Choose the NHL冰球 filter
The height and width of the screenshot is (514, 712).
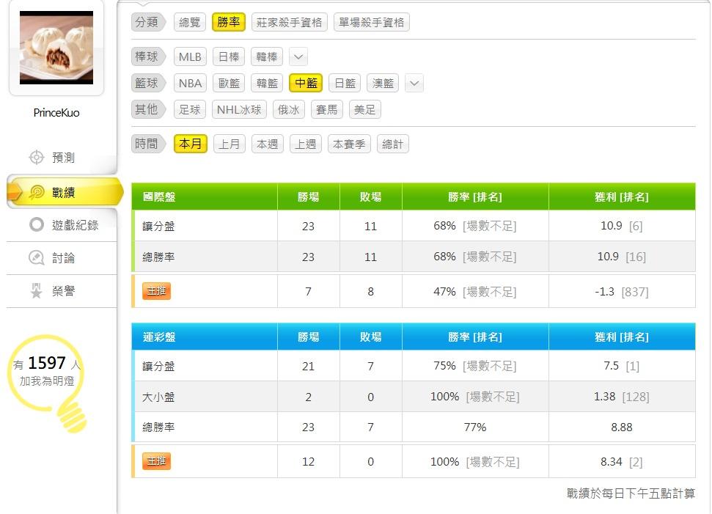pos(239,109)
